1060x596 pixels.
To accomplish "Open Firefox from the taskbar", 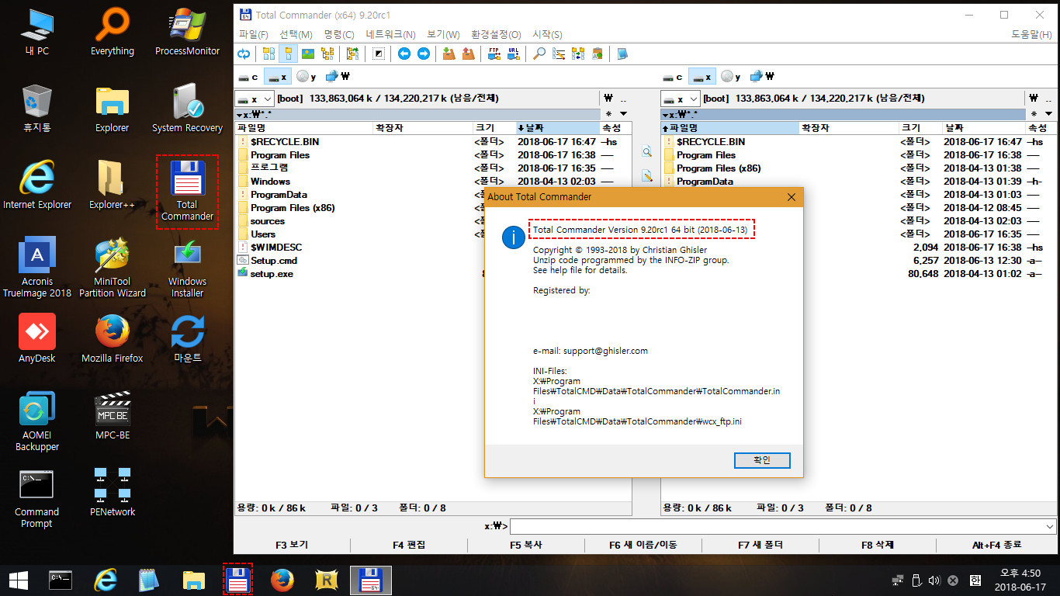I will [282, 580].
